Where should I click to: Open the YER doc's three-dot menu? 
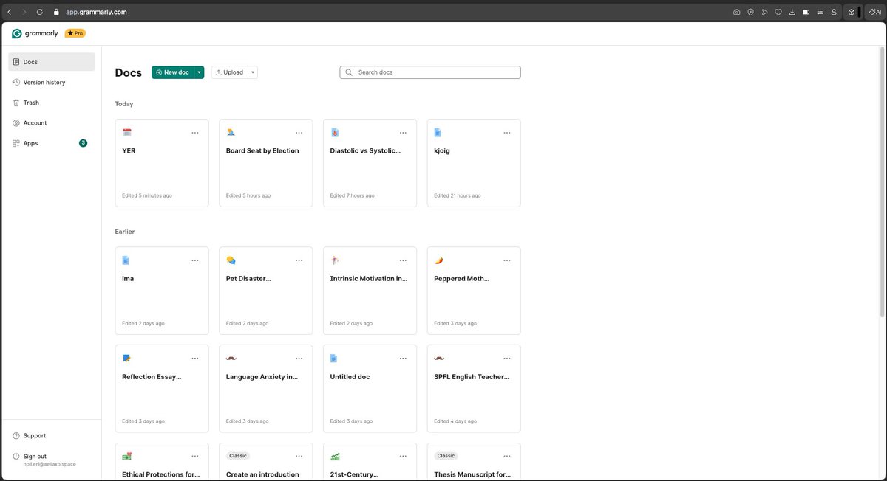pyautogui.click(x=195, y=133)
